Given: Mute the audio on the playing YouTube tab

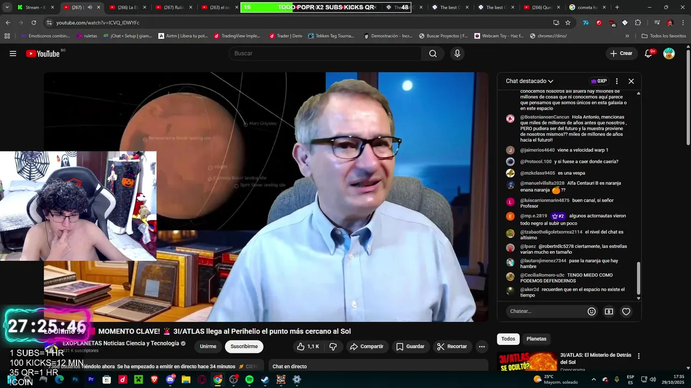Looking at the screenshot, I should pos(90,8).
